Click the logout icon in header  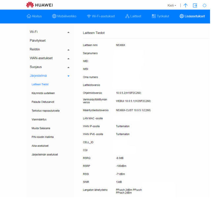coord(195,5)
